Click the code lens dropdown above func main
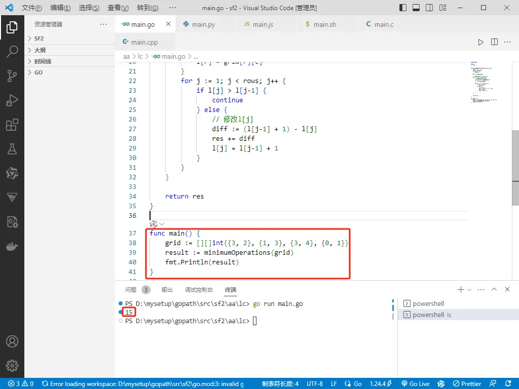 [x=162, y=224]
